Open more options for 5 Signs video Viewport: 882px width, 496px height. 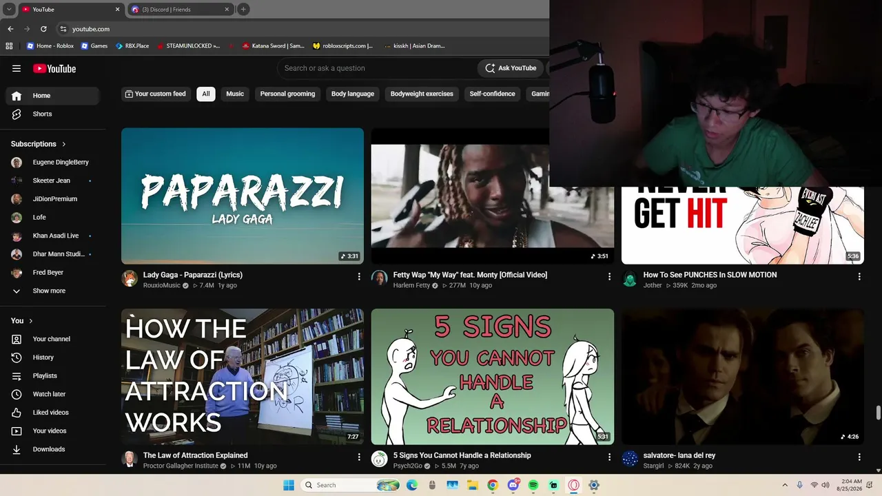click(x=609, y=457)
